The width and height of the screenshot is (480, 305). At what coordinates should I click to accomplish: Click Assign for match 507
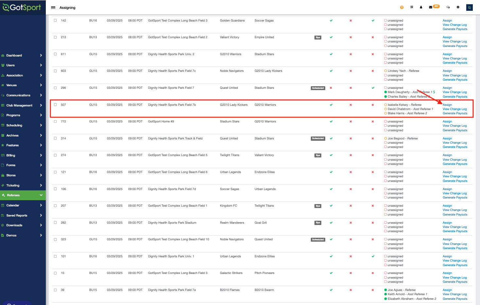coord(447,105)
